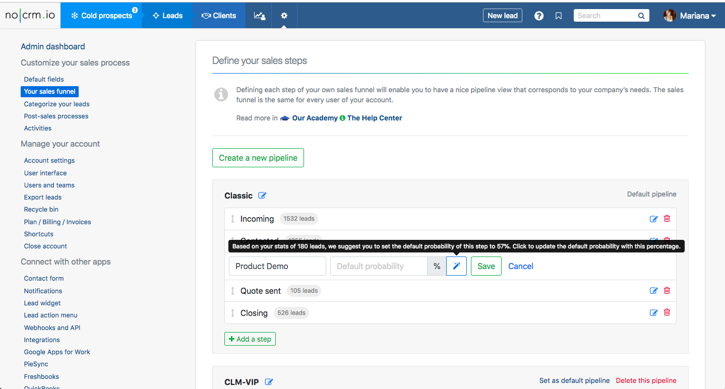The height and width of the screenshot is (389, 725).
Task: Open the Cold prospects tab
Action: pos(101,16)
